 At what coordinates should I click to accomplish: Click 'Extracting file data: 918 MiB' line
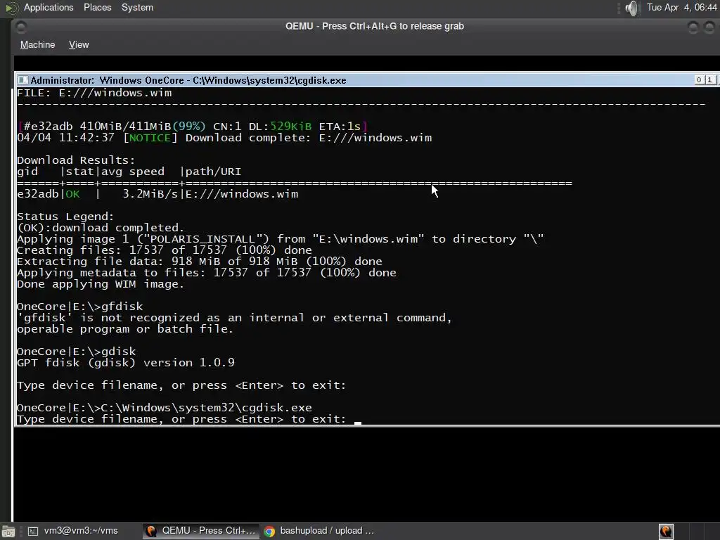199,262
